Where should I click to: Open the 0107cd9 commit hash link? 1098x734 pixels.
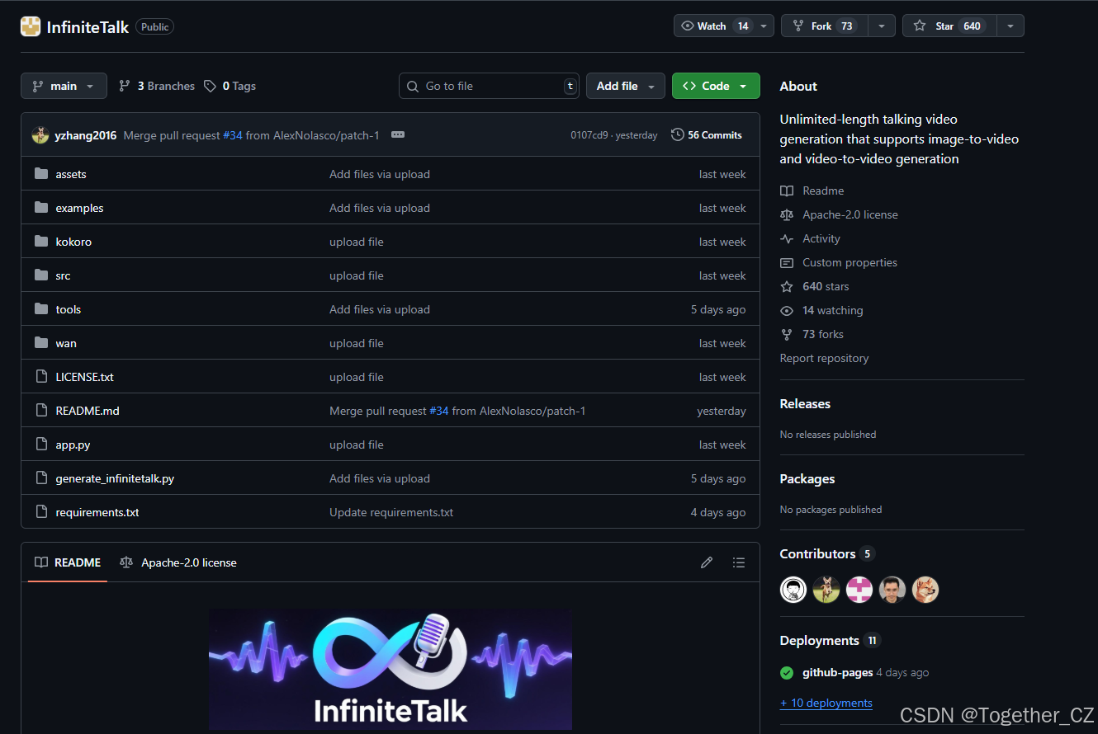pyautogui.click(x=589, y=135)
